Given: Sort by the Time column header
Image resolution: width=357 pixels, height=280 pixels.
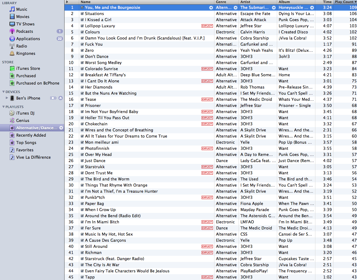Looking at the screenshot, I should [324, 2].
